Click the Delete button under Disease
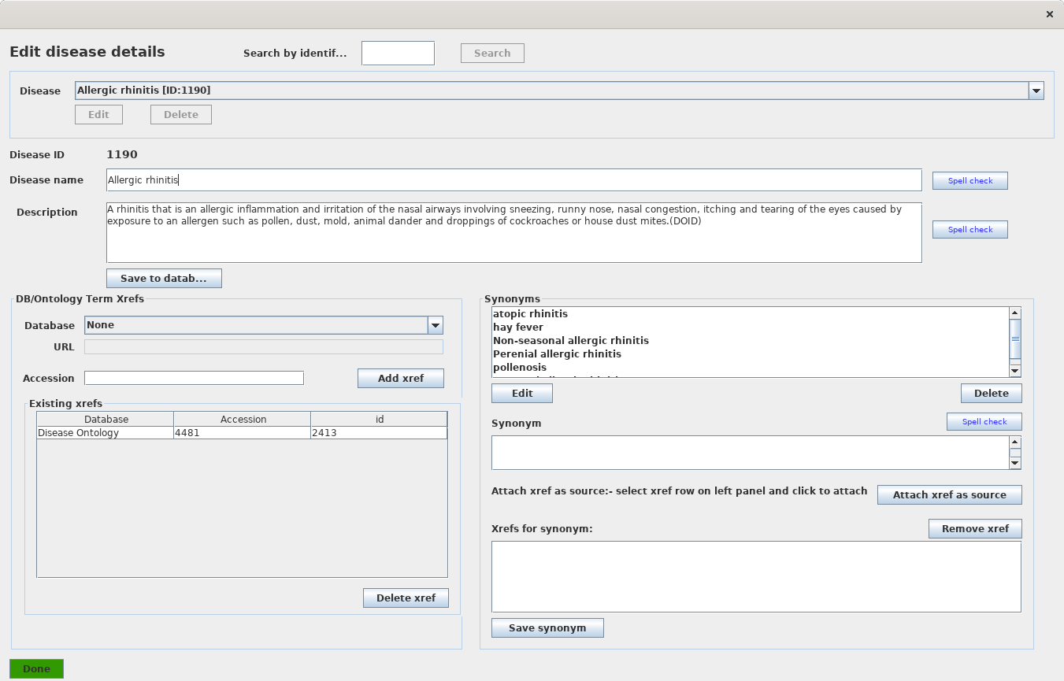1064x681 pixels. point(181,115)
